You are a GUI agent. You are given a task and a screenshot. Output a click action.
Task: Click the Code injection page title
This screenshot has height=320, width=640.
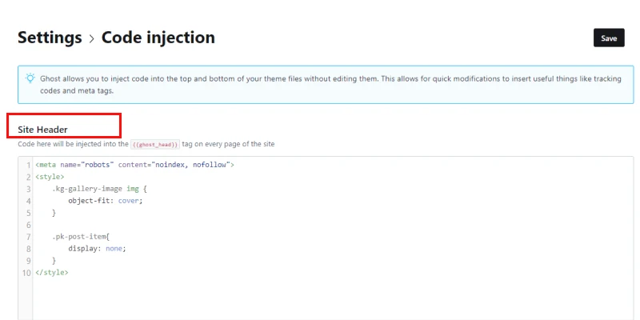(158, 38)
